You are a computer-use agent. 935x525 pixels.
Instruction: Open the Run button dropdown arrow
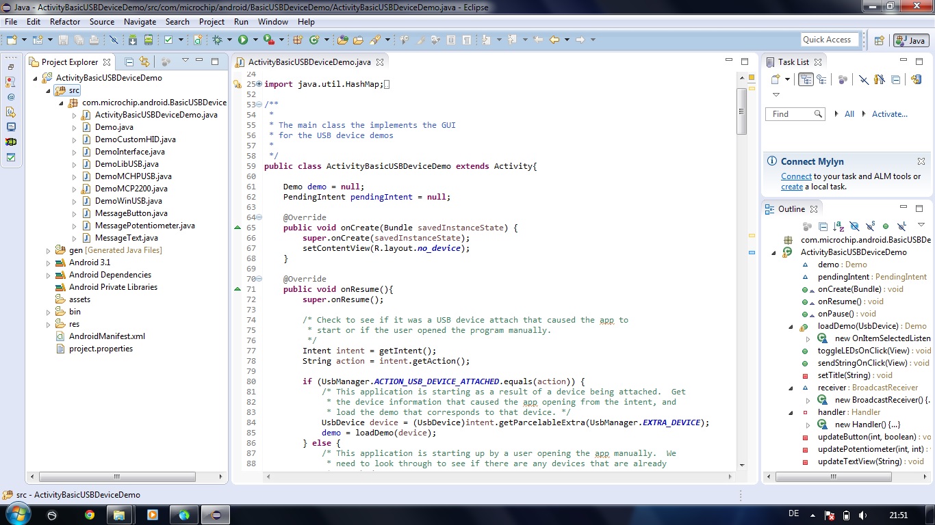point(255,40)
